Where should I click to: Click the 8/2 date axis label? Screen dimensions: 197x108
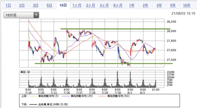click(130, 93)
